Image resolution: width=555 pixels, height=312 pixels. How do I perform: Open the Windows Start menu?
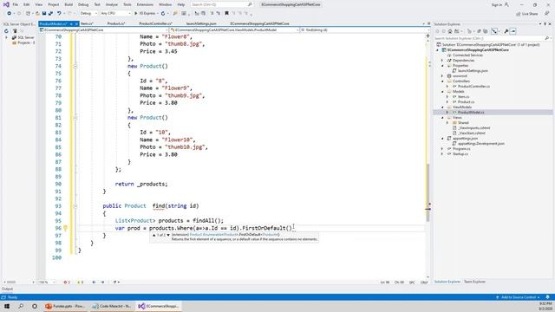[x=7, y=306]
